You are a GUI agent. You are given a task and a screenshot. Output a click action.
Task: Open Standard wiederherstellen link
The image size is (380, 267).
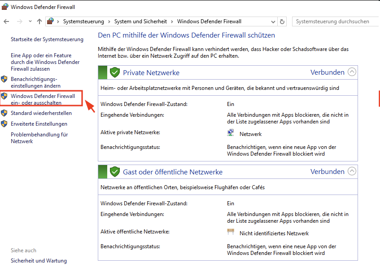[x=41, y=113]
